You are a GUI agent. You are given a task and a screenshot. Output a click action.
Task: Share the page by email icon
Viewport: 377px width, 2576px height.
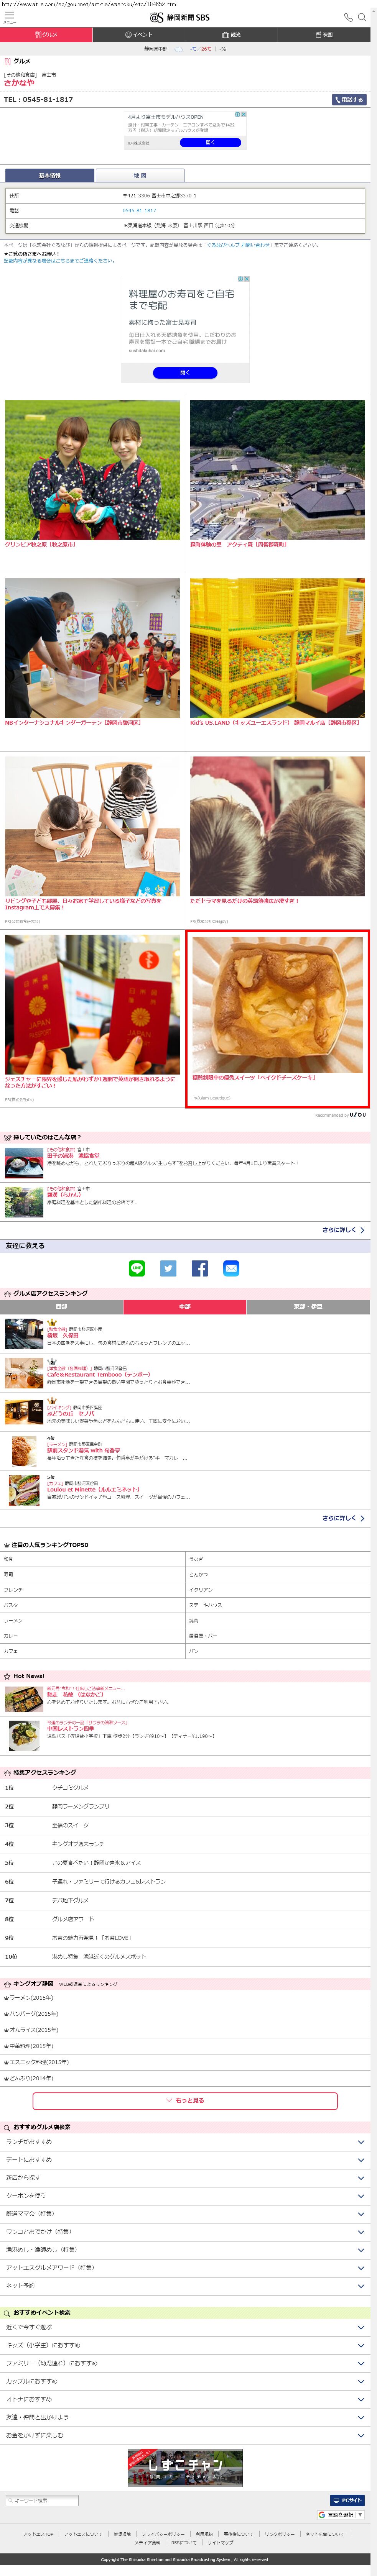tap(231, 1268)
